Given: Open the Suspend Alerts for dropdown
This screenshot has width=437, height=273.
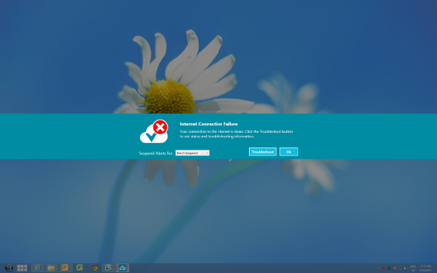Looking at the screenshot, I should coord(192,153).
